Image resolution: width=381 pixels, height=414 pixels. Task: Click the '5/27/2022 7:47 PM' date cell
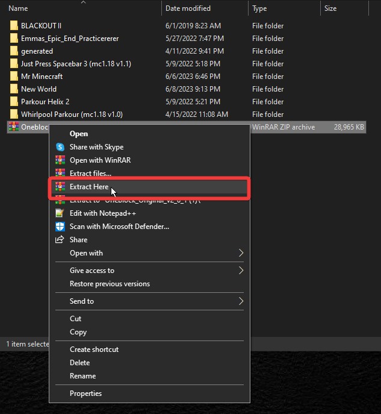194,39
